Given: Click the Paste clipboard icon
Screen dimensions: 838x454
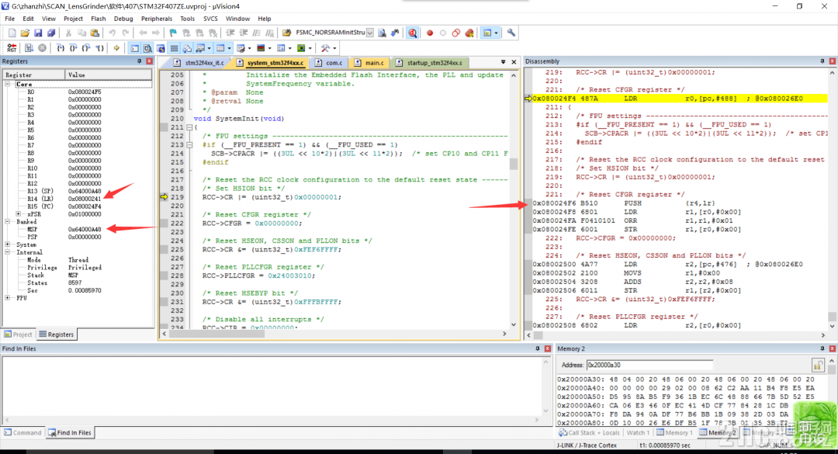Looking at the screenshot, I should (x=95, y=33).
